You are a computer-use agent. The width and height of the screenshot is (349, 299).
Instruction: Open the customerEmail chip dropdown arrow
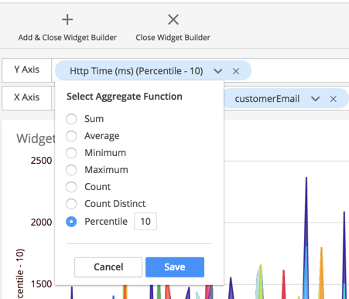316,99
